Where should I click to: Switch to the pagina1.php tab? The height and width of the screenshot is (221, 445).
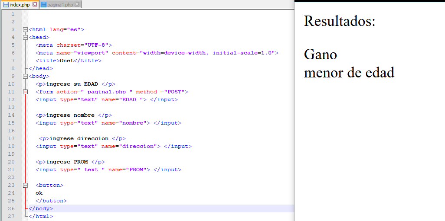tap(60, 5)
